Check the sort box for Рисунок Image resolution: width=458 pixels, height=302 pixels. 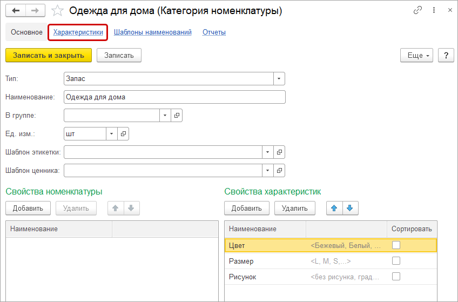pos(396,277)
